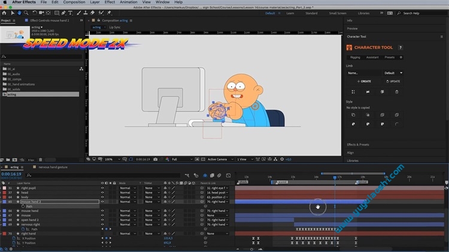Open the nervous hand gesture timeline tab
449x252 pixels.
click(53, 167)
